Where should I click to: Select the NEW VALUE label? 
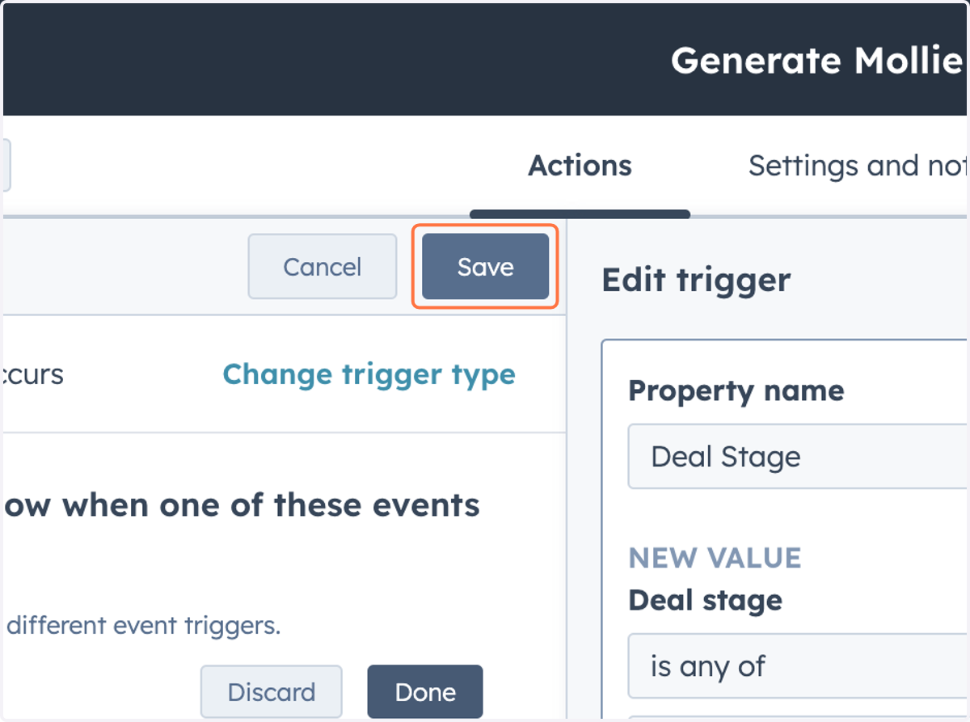coord(715,558)
